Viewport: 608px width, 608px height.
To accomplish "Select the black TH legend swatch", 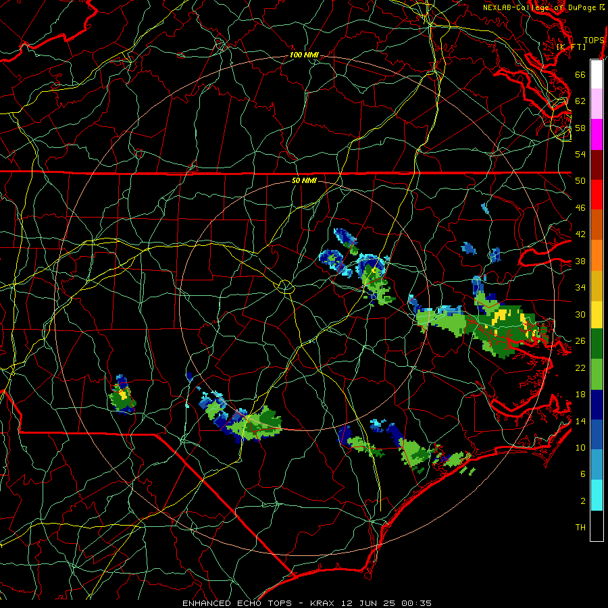I will coord(597,526).
